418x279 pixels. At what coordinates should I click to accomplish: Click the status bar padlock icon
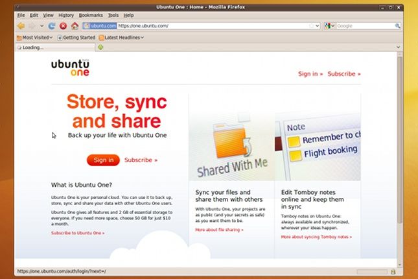(x=393, y=272)
